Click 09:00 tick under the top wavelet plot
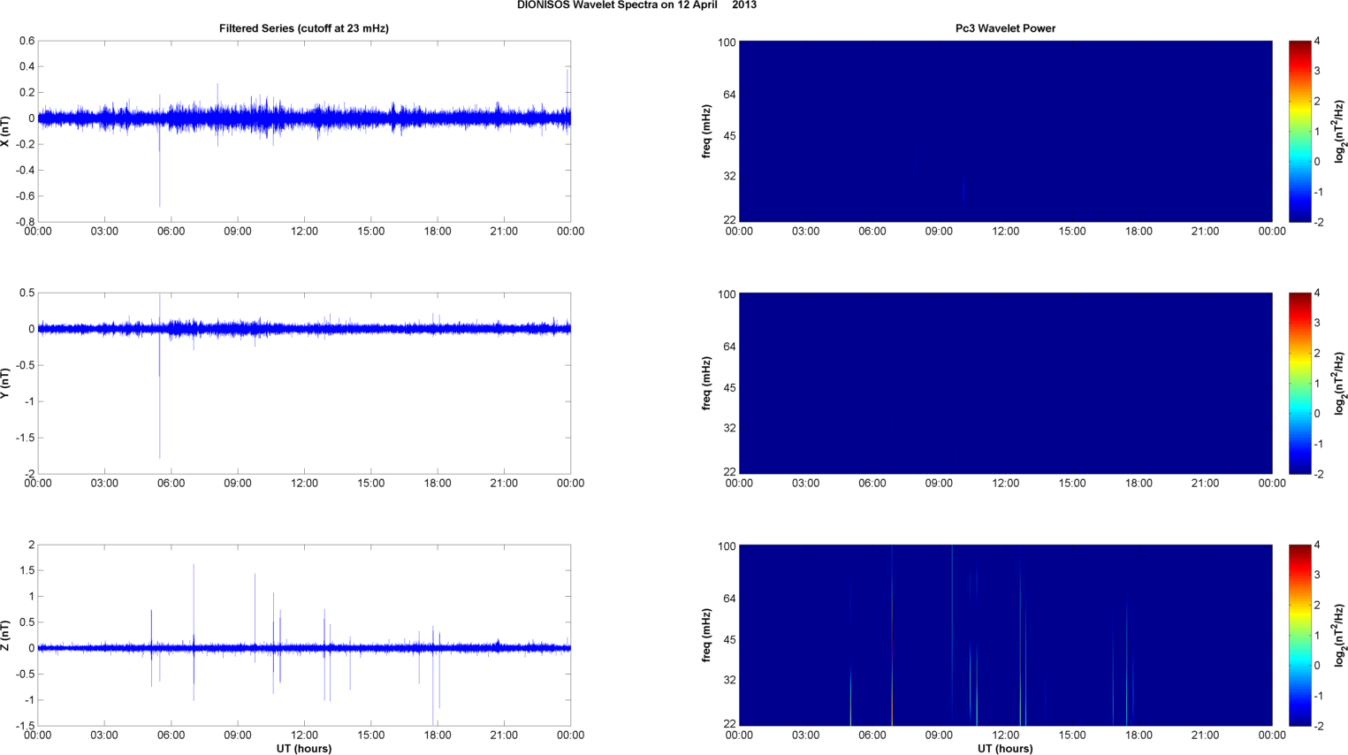The width and height of the screenshot is (1348, 755). (x=939, y=232)
